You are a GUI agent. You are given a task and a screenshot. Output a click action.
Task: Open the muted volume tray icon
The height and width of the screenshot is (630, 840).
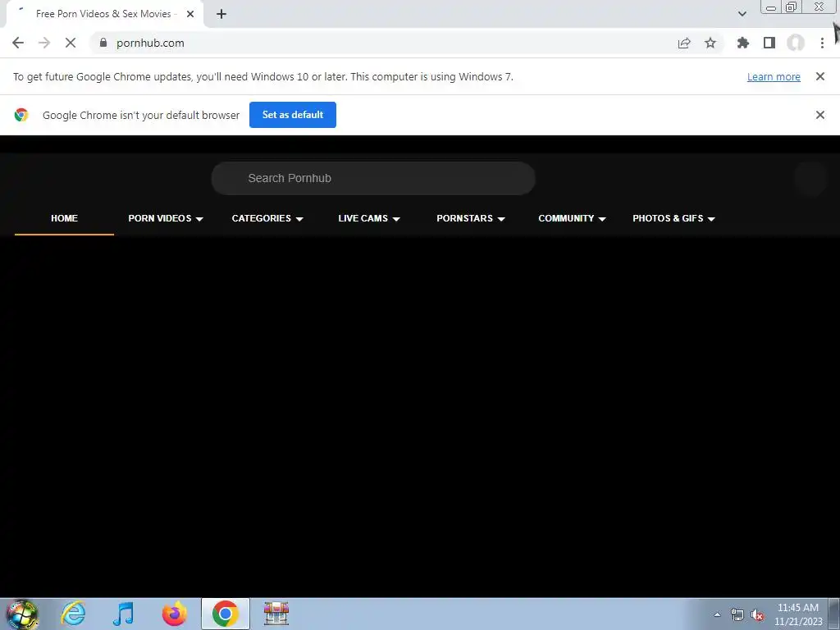[757, 614]
